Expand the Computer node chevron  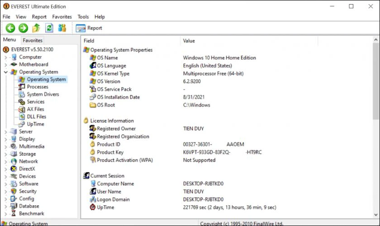(5, 57)
